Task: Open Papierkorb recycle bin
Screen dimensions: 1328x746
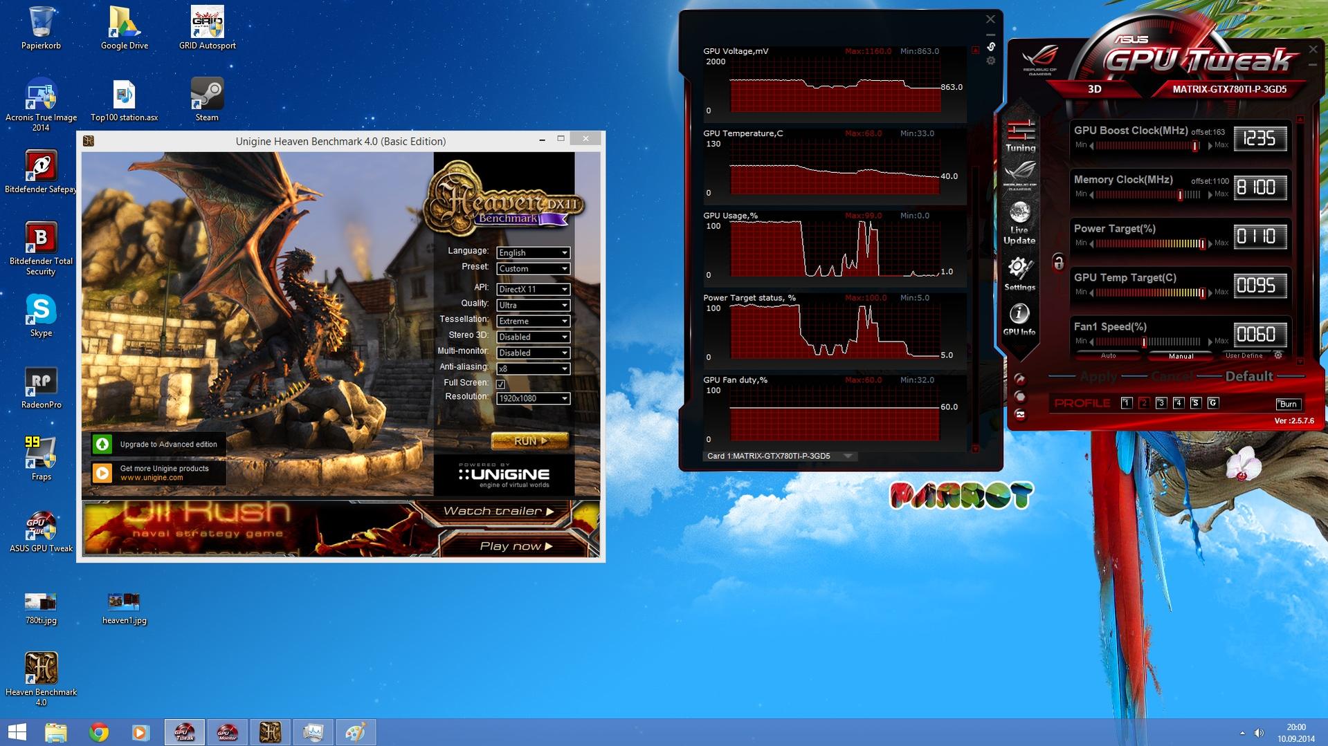Action: coord(41,28)
